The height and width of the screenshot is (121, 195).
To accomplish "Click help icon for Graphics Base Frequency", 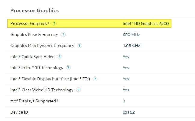I will click(63, 34).
